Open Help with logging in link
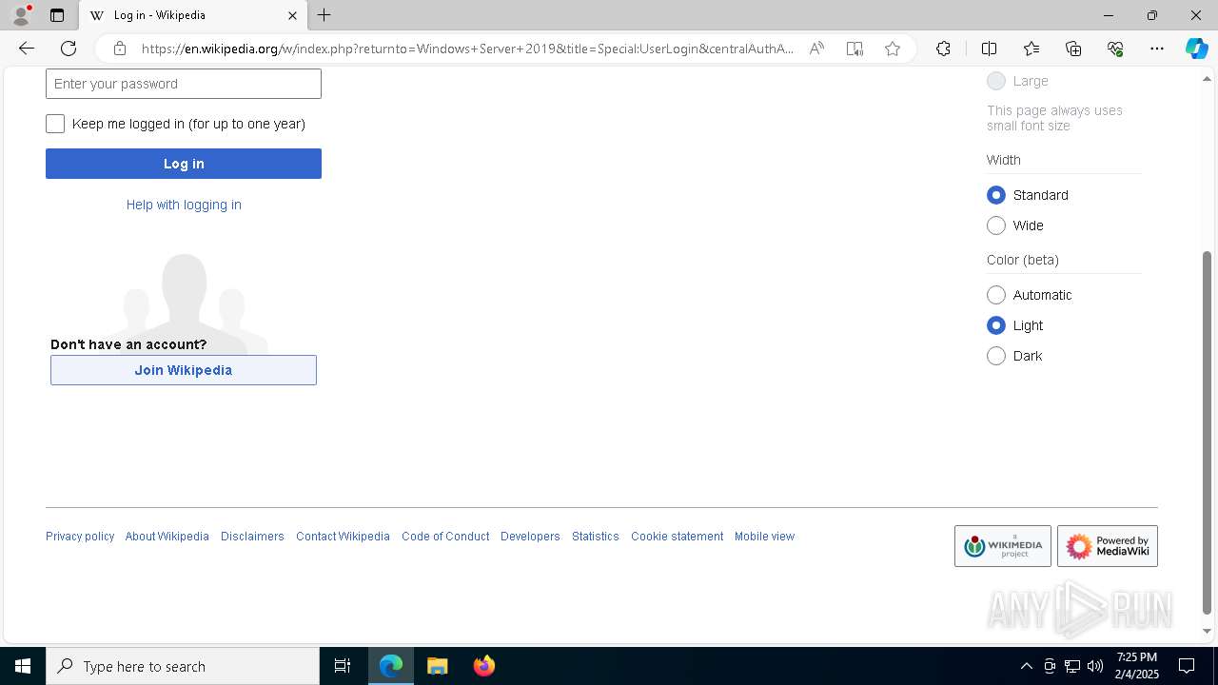 pyautogui.click(x=184, y=205)
